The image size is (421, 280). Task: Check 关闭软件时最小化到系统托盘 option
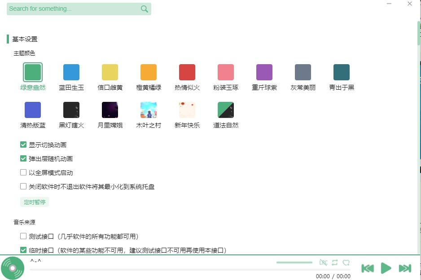[23, 186]
